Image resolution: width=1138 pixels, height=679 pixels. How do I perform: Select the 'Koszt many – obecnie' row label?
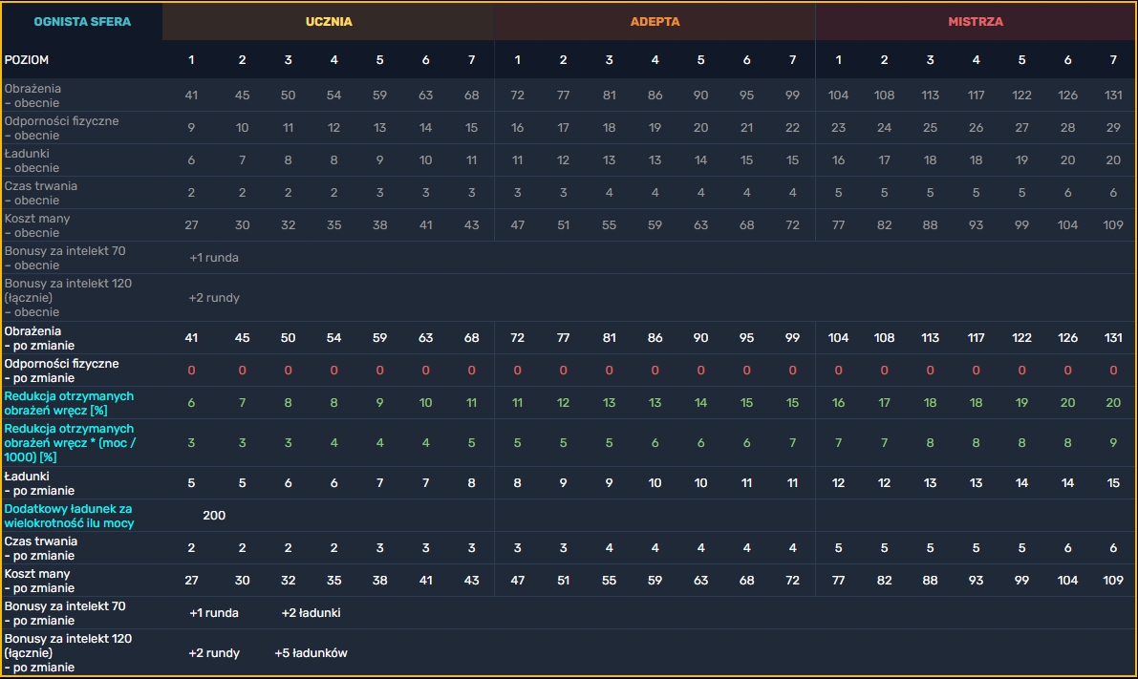tap(37, 225)
